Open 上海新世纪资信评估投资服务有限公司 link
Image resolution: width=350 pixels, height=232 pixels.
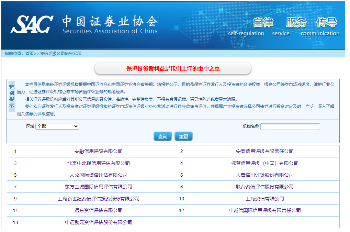point(99,199)
